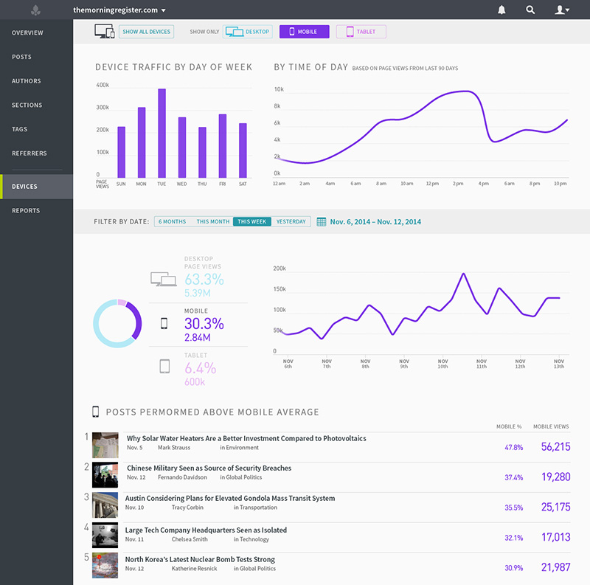Click the tablet icon near 6.4%
This screenshot has height=585, width=590.
click(164, 367)
